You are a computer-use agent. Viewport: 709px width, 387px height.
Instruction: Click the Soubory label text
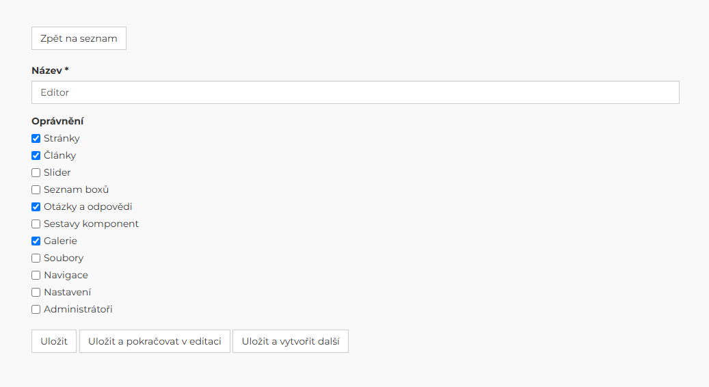(x=64, y=258)
